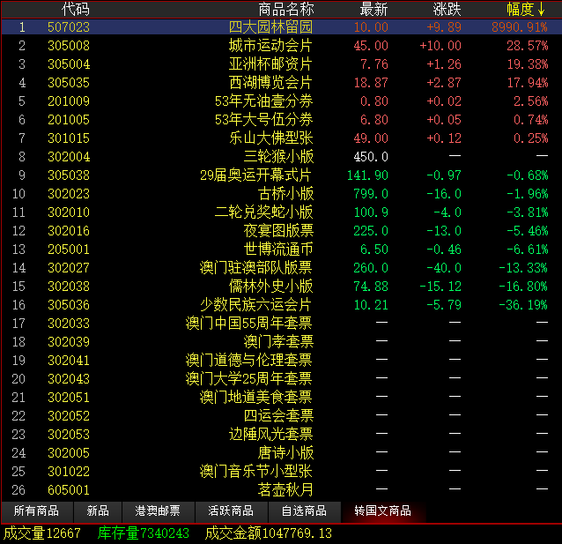Click code 205001
Viewport: 562px width, 544px height.
(x=69, y=250)
